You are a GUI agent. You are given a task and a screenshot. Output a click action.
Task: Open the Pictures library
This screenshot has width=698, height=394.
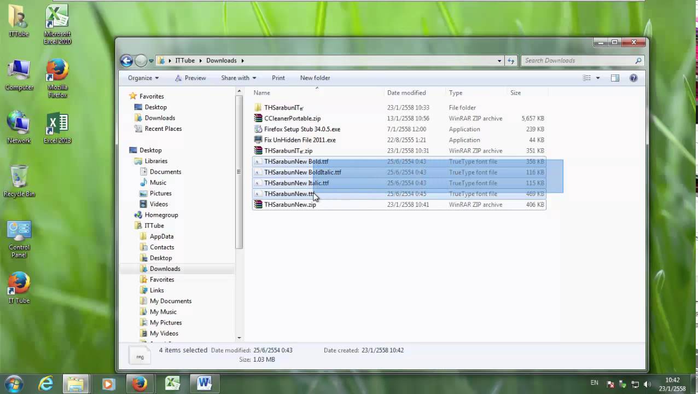(160, 193)
